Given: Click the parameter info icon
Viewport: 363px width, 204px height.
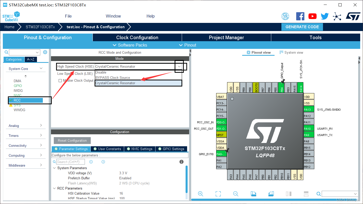Looking at the screenshot, I should [x=181, y=162].
